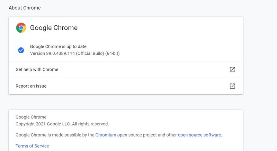The height and width of the screenshot is (151, 277).
Task: Open external link icon for Get help with Chrome
Action: coord(232,69)
